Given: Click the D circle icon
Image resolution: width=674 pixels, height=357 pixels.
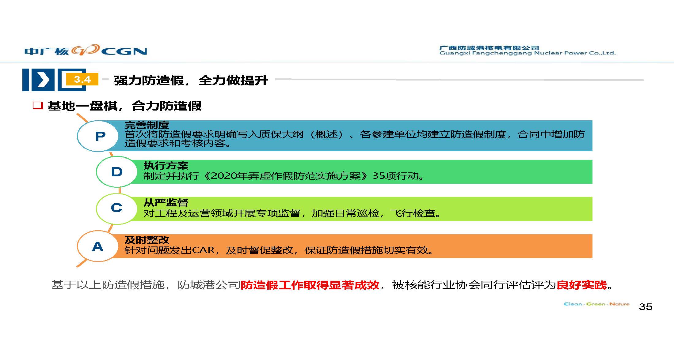Looking at the screenshot, I should click(117, 172).
